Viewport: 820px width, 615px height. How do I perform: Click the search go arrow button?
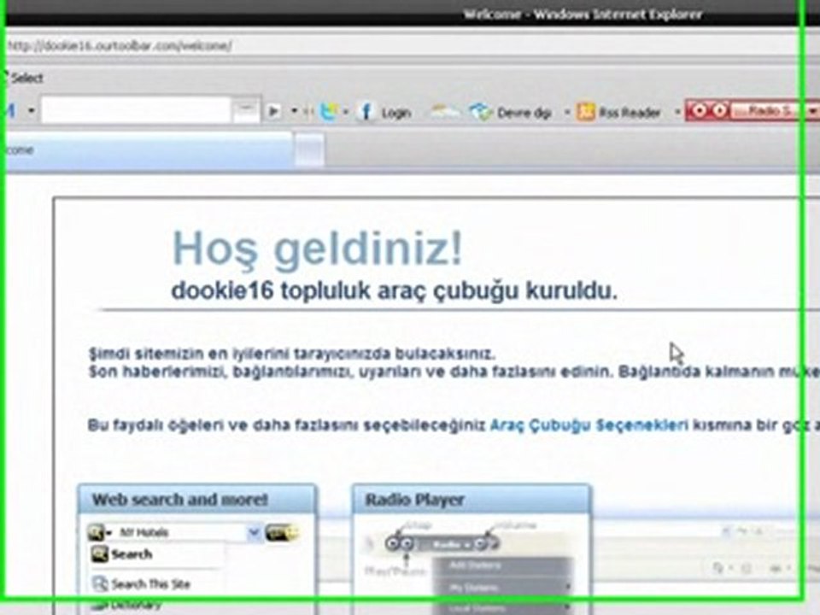point(273,111)
